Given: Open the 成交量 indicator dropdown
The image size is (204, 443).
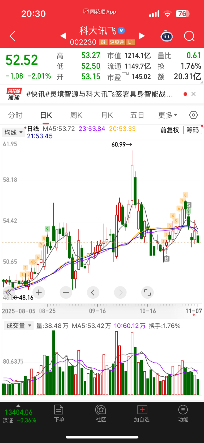Looking at the screenshot, I should coord(19,326).
